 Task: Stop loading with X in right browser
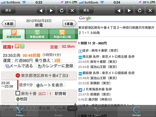[x=150, y=10]
